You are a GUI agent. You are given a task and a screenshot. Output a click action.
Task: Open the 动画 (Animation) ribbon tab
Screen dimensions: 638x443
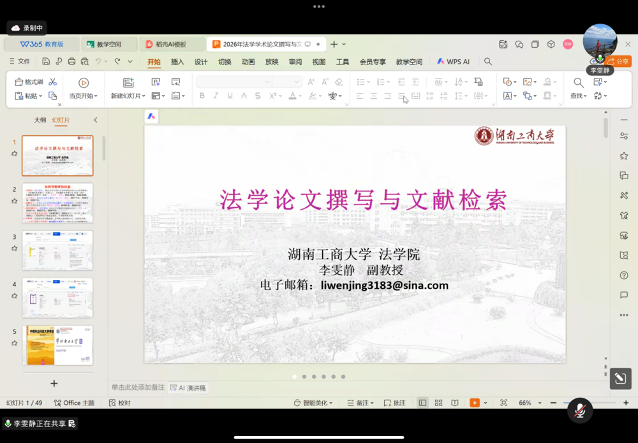click(x=248, y=62)
